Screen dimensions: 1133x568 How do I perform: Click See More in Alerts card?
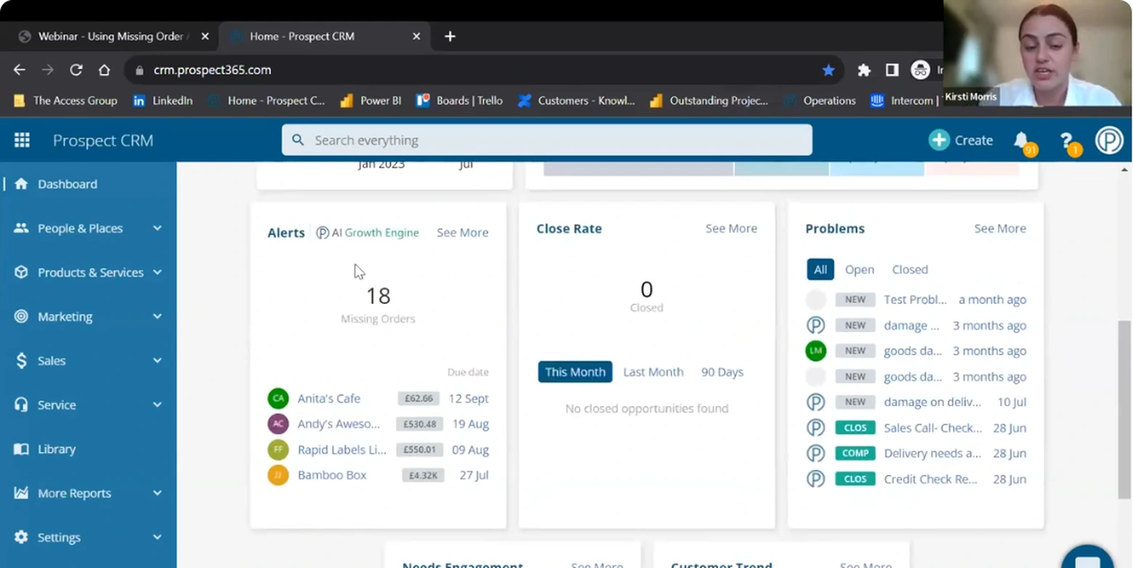coord(462,233)
